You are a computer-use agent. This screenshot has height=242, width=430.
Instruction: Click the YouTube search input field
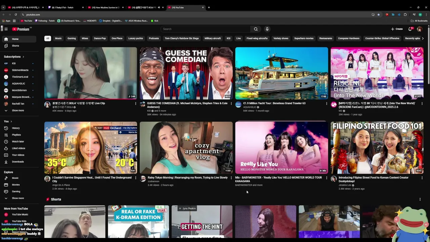(x=205, y=29)
